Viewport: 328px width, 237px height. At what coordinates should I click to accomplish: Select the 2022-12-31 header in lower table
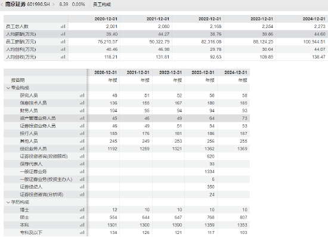click(171, 72)
